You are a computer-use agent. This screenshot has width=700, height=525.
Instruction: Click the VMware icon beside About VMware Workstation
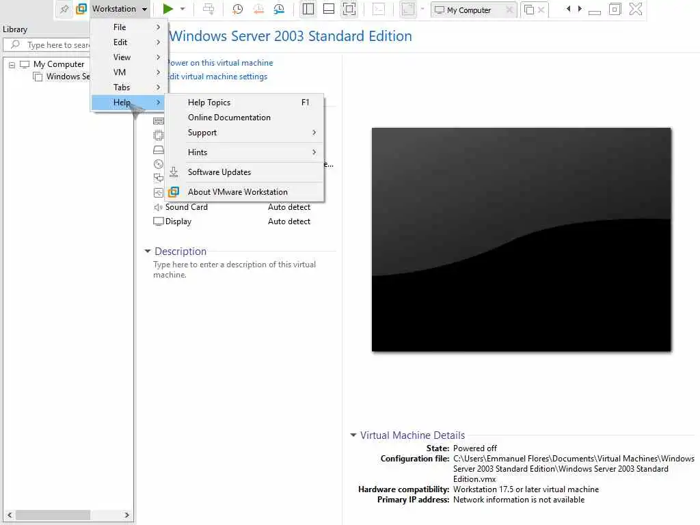[x=174, y=192]
